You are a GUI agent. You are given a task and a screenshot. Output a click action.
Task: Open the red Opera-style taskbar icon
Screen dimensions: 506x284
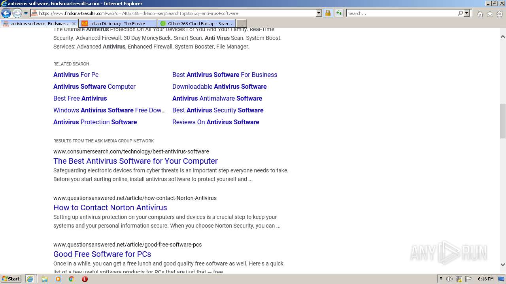pyautogui.click(x=85, y=279)
